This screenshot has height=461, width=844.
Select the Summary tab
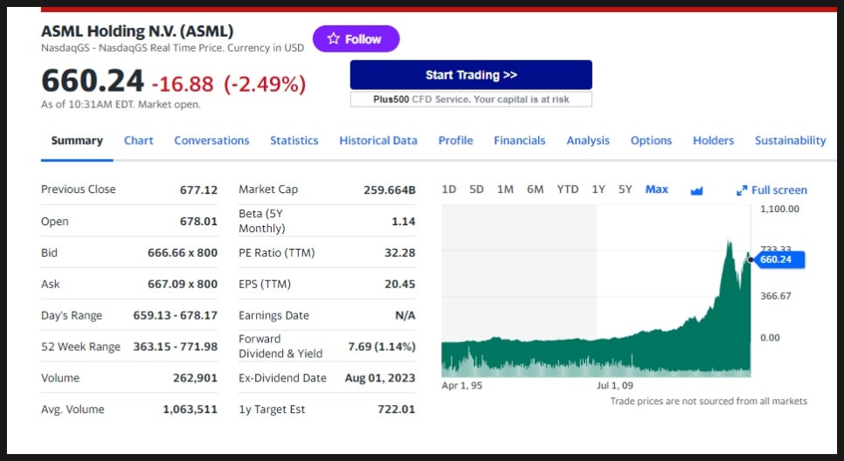tap(77, 141)
